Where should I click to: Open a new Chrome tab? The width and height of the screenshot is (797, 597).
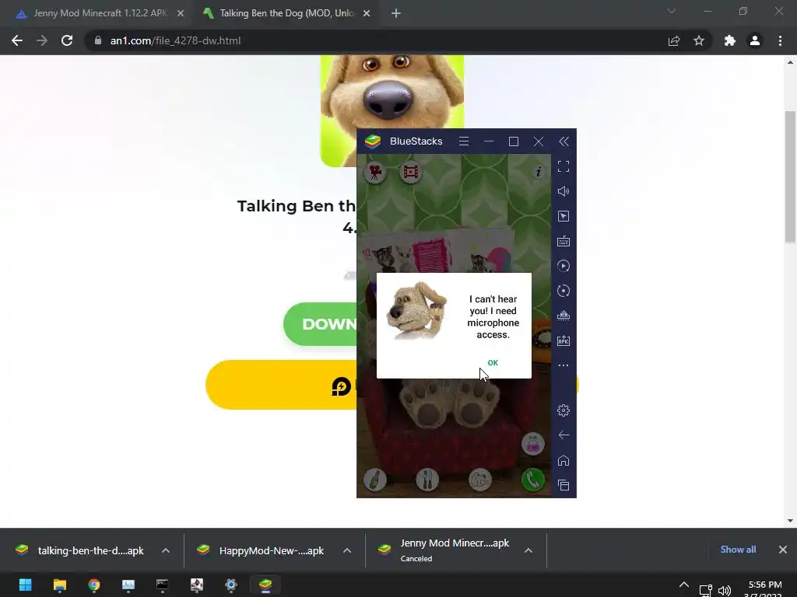pyautogui.click(x=396, y=14)
